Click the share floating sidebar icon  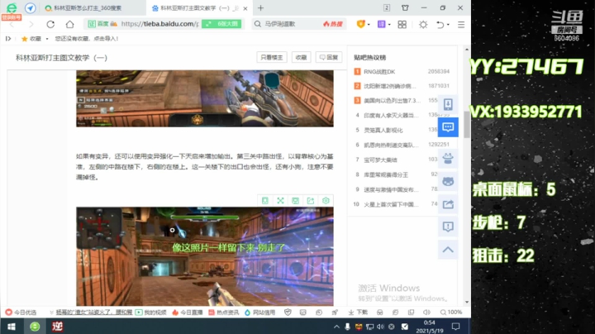pyautogui.click(x=448, y=204)
